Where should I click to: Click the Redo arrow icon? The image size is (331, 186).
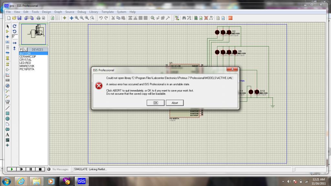pyautogui.click(x=106, y=18)
